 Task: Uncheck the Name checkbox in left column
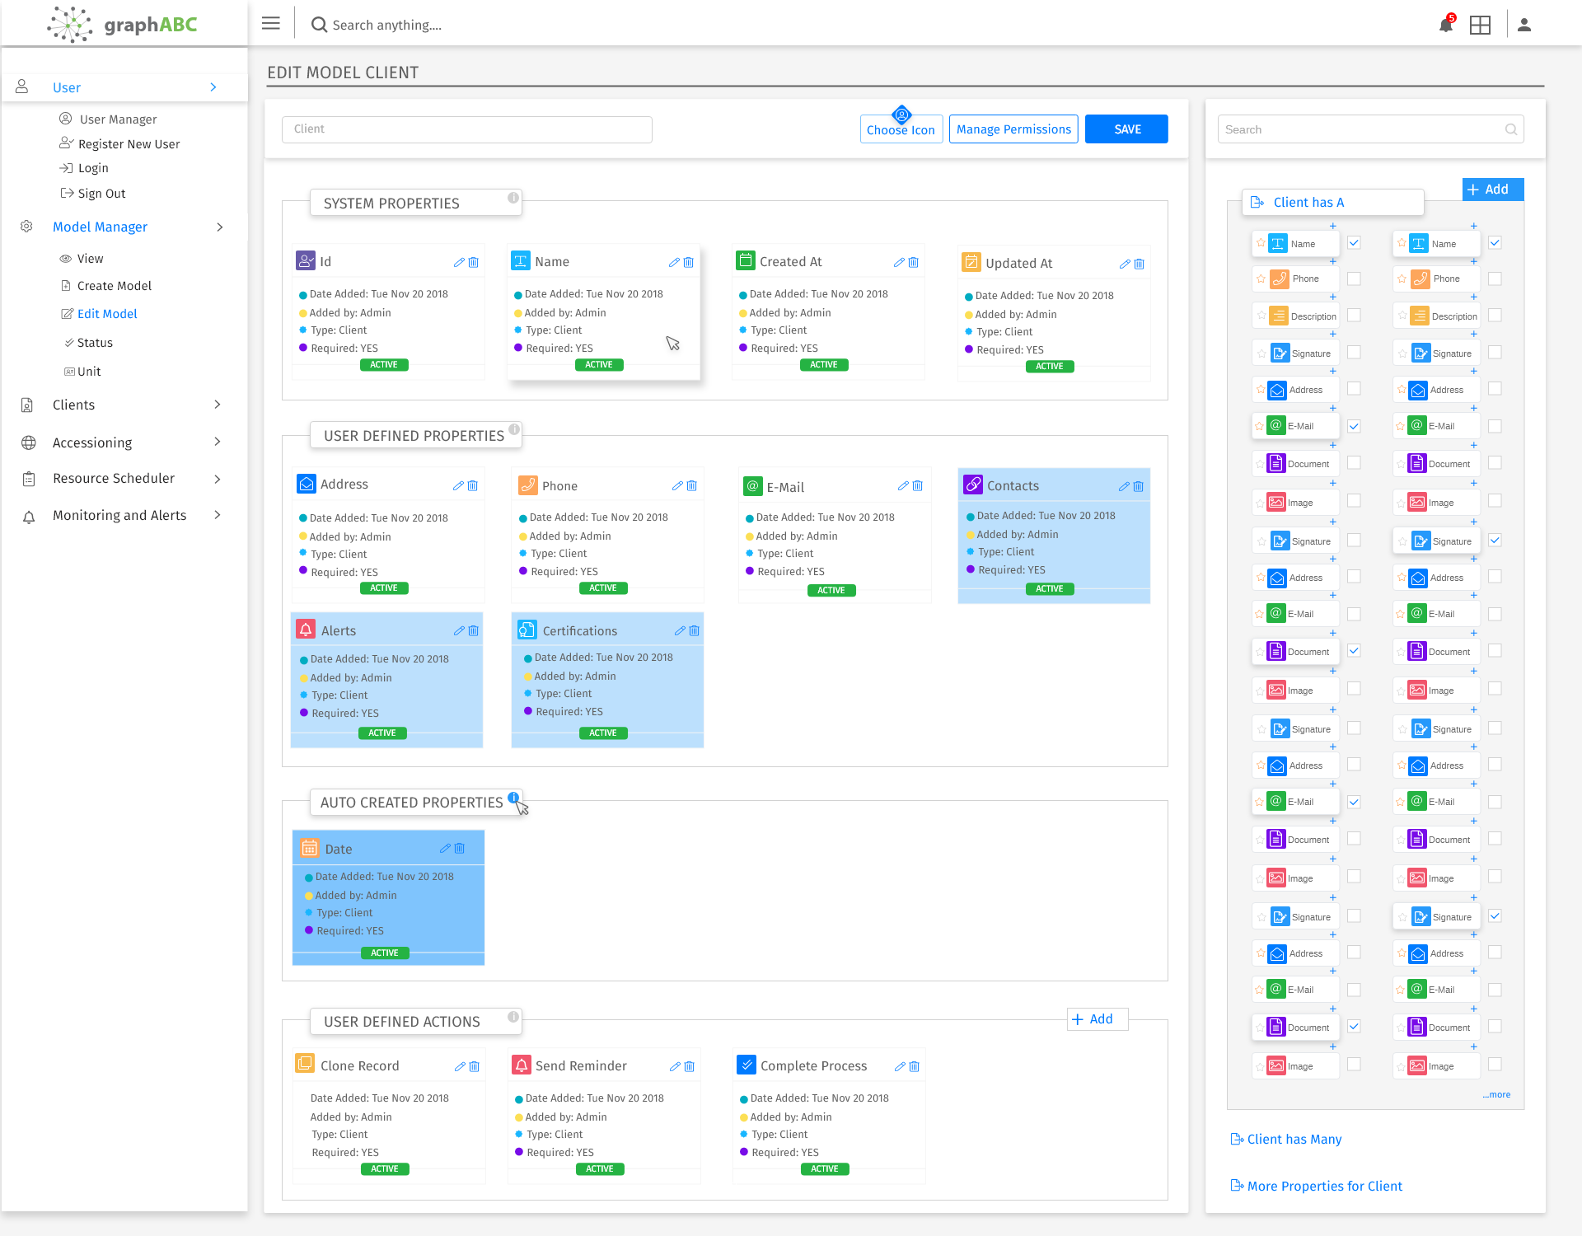coord(1354,242)
